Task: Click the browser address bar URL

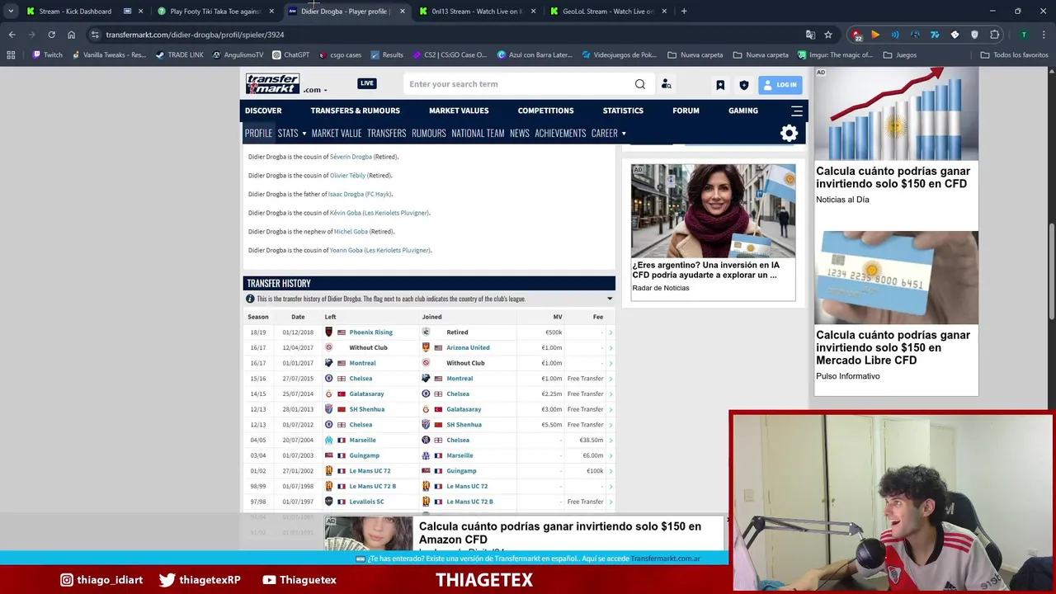Action: coord(195,35)
